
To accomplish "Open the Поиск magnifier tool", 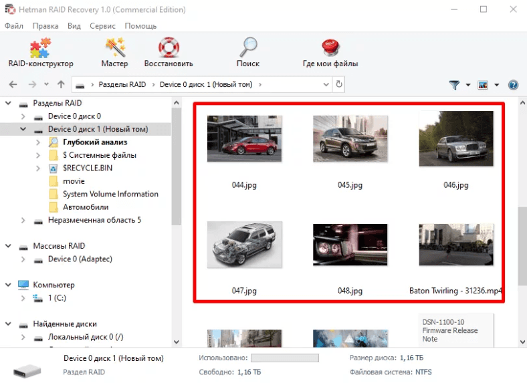I will click(x=248, y=53).
